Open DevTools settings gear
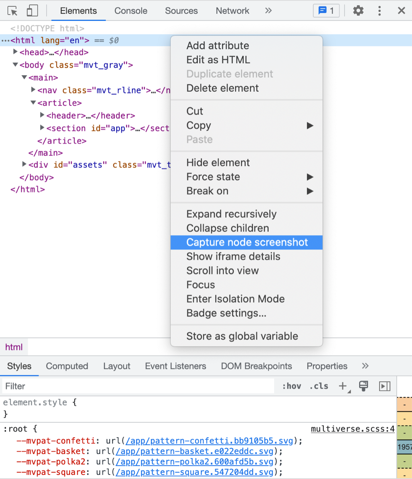Viewport: 412px width, 479px height. (x=358, y=11)
